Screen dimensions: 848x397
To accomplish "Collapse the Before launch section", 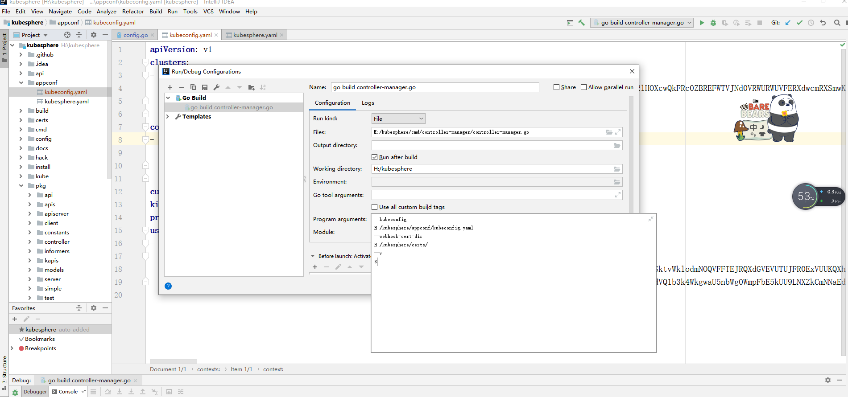I will 313,256.
